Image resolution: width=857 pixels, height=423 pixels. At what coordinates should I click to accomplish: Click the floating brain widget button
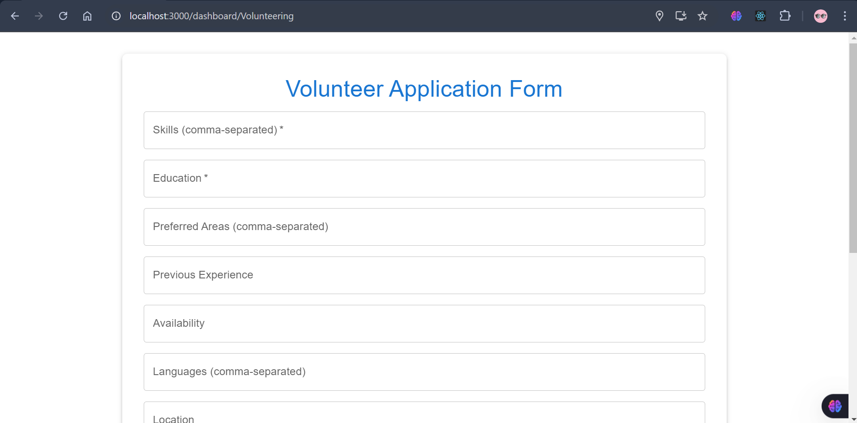click(x=835, y=406)
